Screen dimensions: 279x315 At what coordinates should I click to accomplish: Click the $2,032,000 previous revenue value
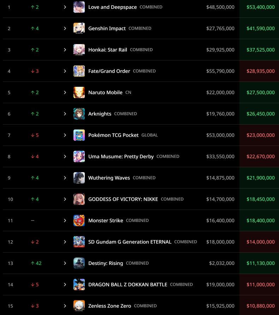[222, 263]
